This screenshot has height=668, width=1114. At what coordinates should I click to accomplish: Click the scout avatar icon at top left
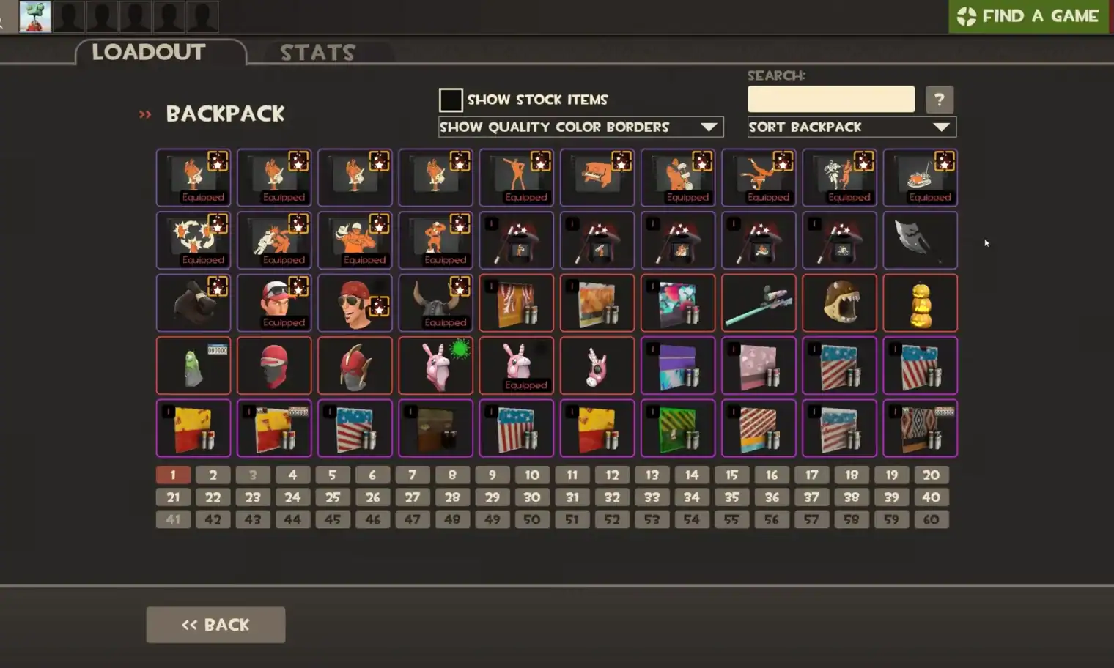point(34,16)
